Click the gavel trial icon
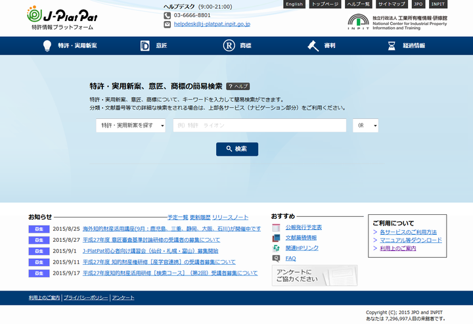The height and width of the screenshot is (324, 473). click(313, 46)
